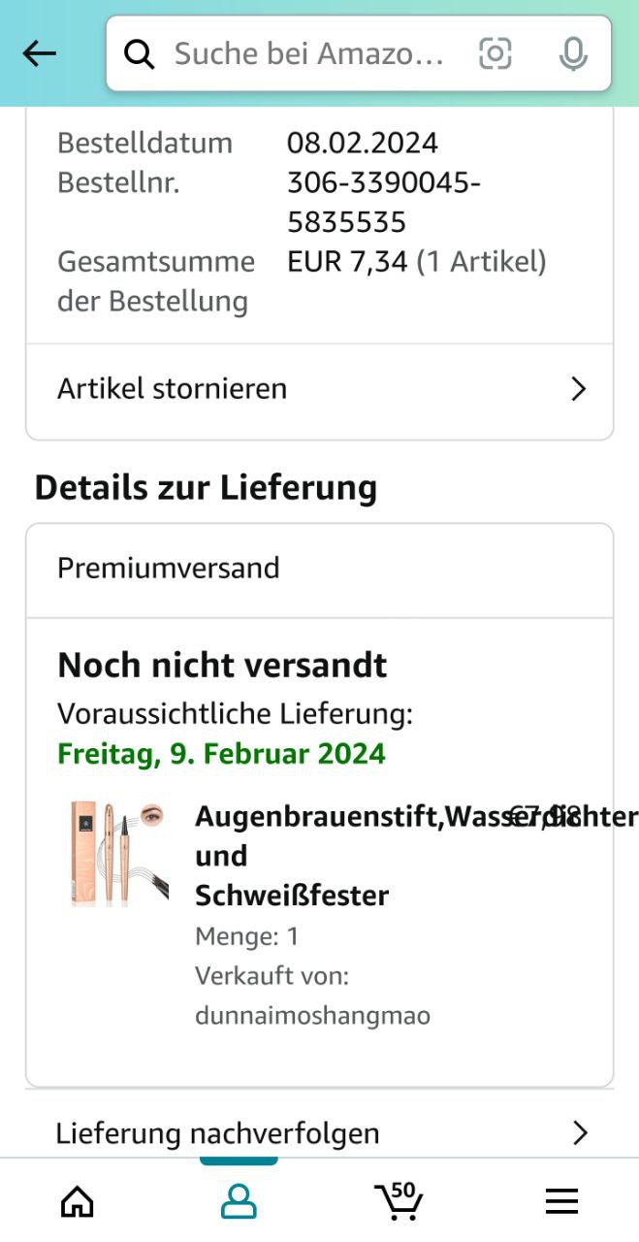Start voice search with microphone
Screen dimensions: 639x1242
573,54
